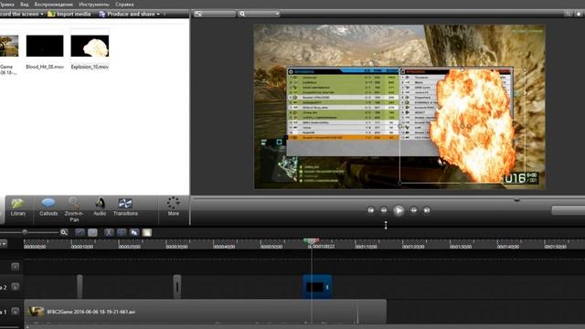This screenshot has height=329, width=585.
Task: Click the Play button
Action: click(x=399, y=210)
